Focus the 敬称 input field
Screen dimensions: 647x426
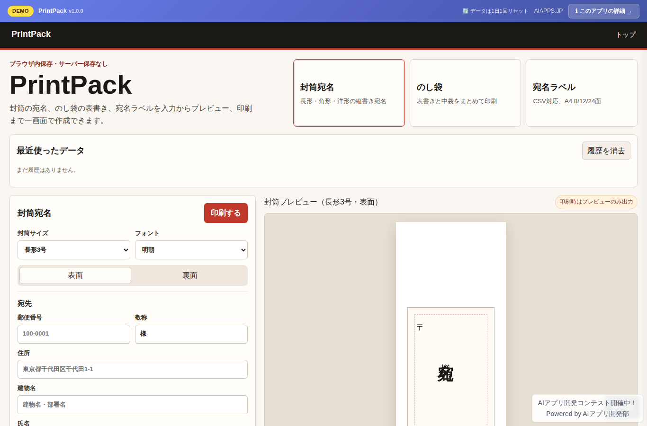coord(191,334)
